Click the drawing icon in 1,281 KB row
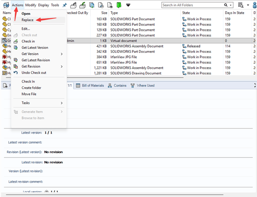Image resolution: width=257 pixels, height=197 pixels. click(5, 73)
